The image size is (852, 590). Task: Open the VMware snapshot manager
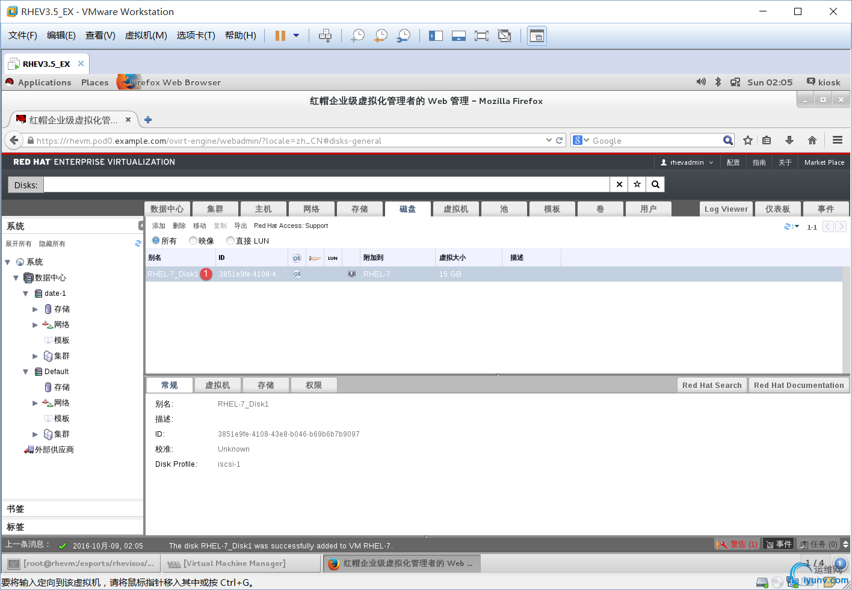404,35
